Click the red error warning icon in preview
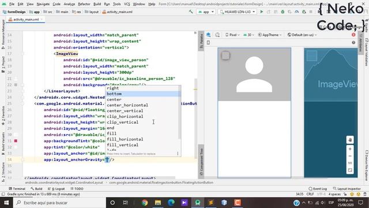The height and width of the screenshot is (208, 369). (x=353, y=35)
